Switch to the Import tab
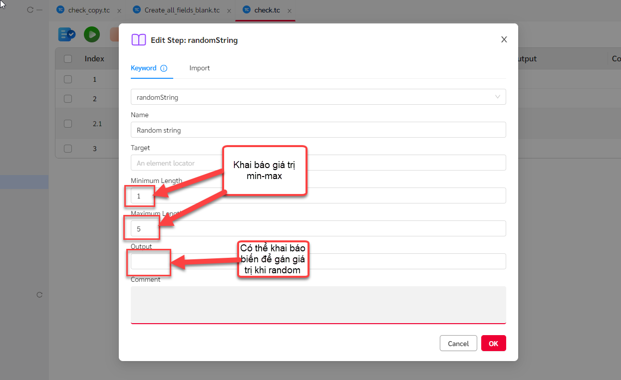The width and height of the screenshot is (621, 380). (x=199, y=68)
